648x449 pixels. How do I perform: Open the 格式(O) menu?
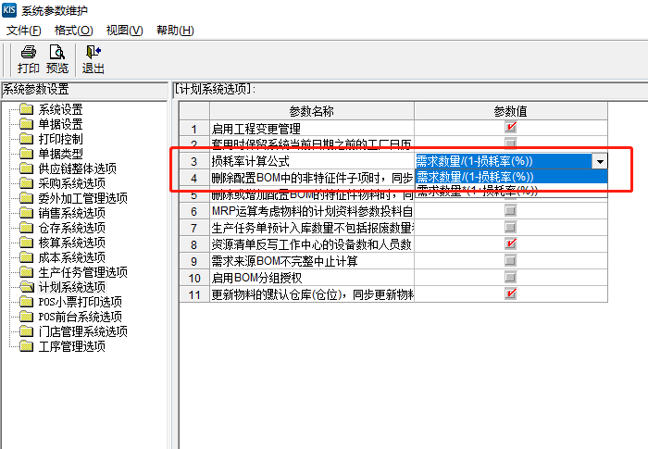coord(73,31)
